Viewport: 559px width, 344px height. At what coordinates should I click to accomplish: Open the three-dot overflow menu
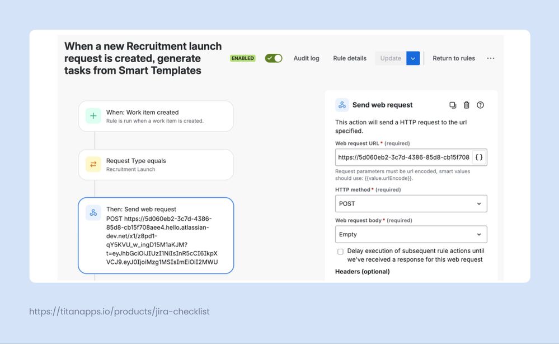(491, 58)
